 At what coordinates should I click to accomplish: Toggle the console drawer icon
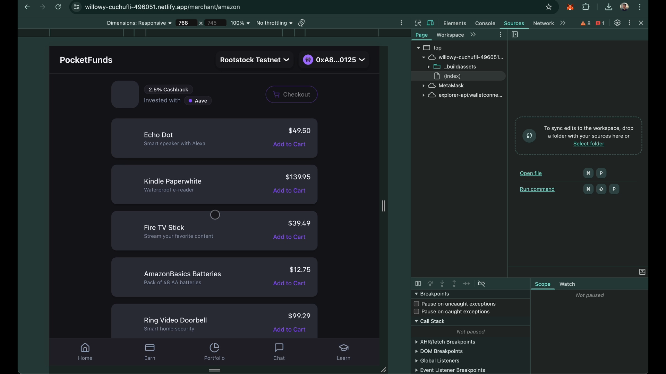pyautogui.click(x=642, y=272)
